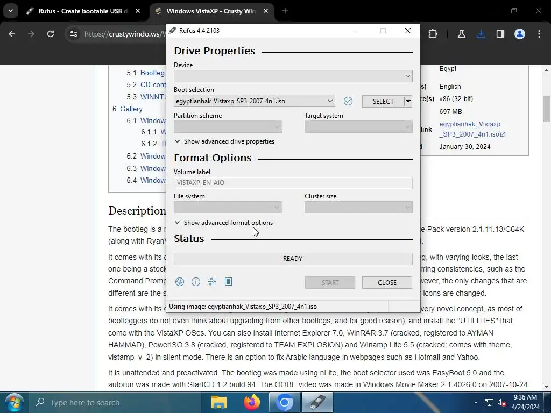The width and height of the screenshot is (551, 413).
Task: Open the Boot selection dropdown
Action: click(255, 101)
